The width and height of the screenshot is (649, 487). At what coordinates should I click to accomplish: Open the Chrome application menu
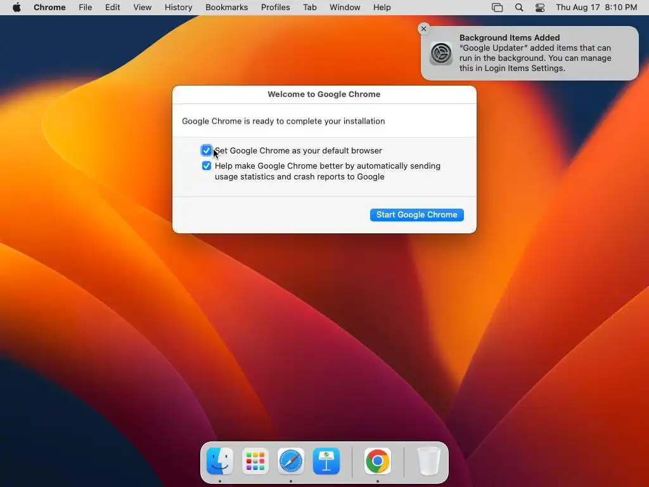tap(49, 8)
